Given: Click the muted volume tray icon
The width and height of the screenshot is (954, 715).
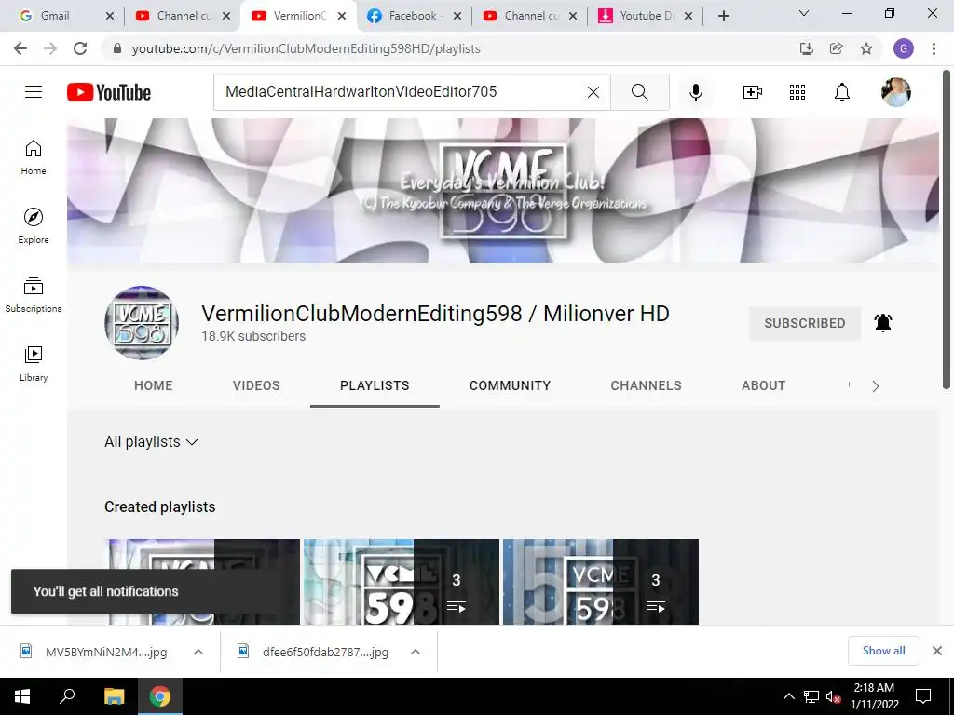Looking at the screenshot, I should click(833, 696).
